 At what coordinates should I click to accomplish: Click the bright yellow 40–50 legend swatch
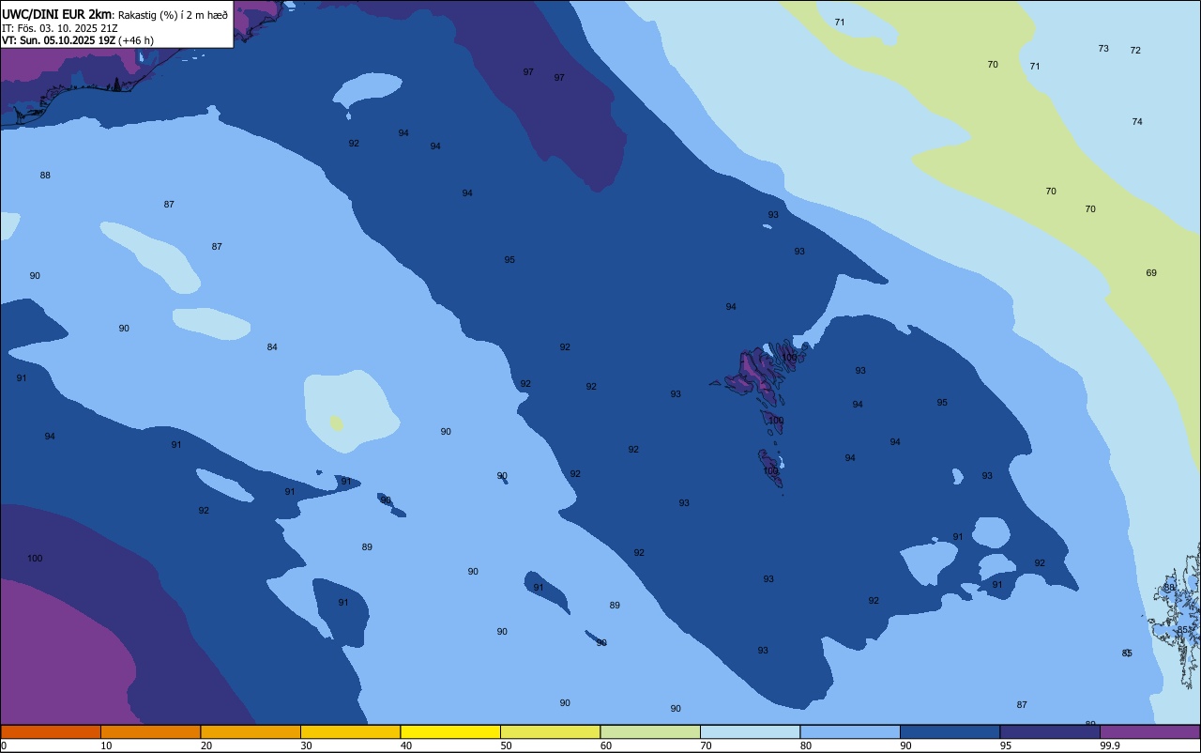tap(450, 731)
